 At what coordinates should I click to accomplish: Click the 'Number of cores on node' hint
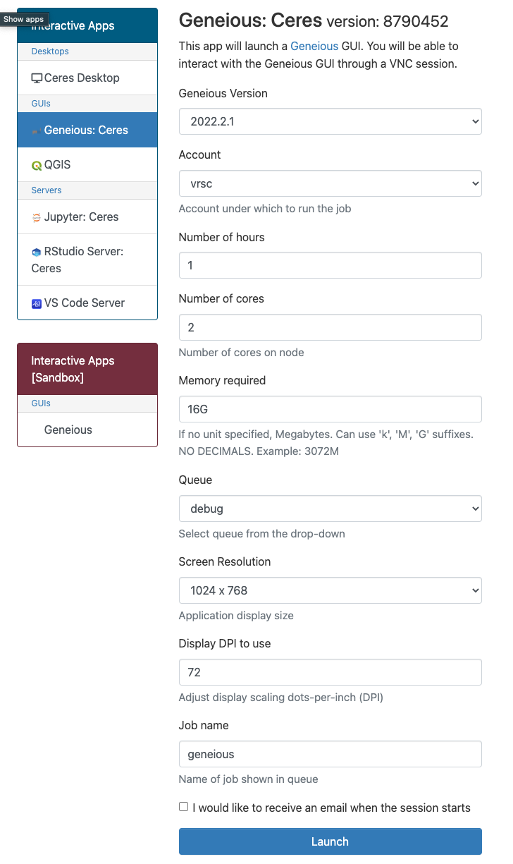[242, 353]
